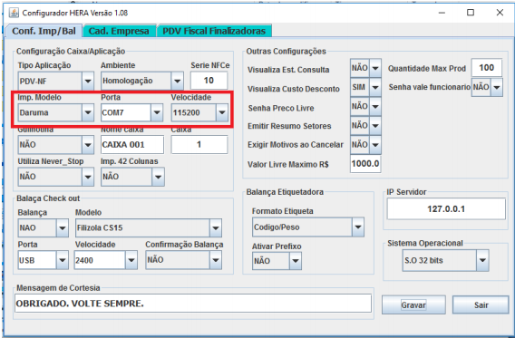515x338 pixels.
Task: Click the Gravar button
Action: [413, 304]
